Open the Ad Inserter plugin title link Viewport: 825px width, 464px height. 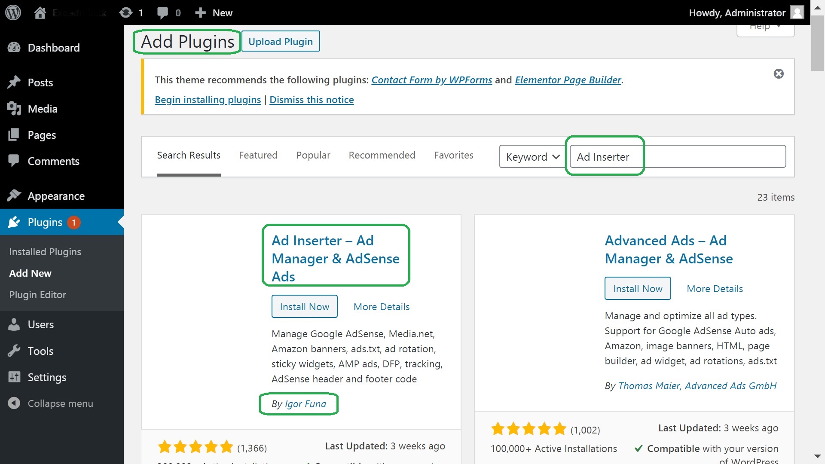tap(336, 258)
